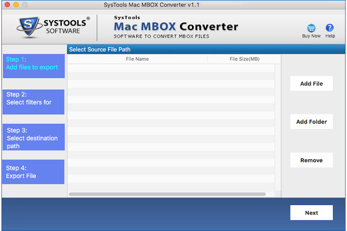Switch to Step 4: Export File
Viewport: 347px width, 231px height.
click(33, 172)
